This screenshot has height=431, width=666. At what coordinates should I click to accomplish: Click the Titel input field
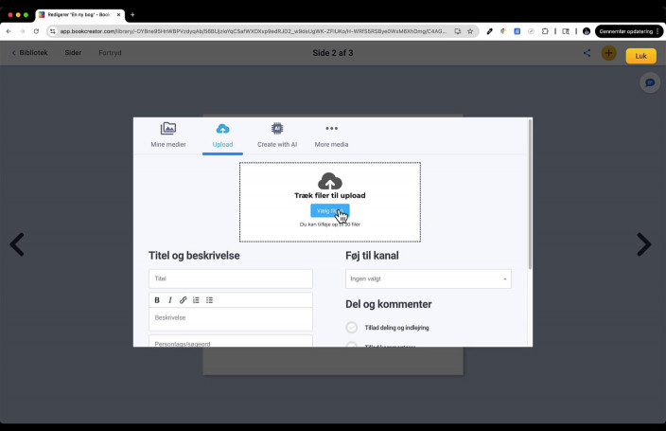pyautogui.click(x=230, y=278)
